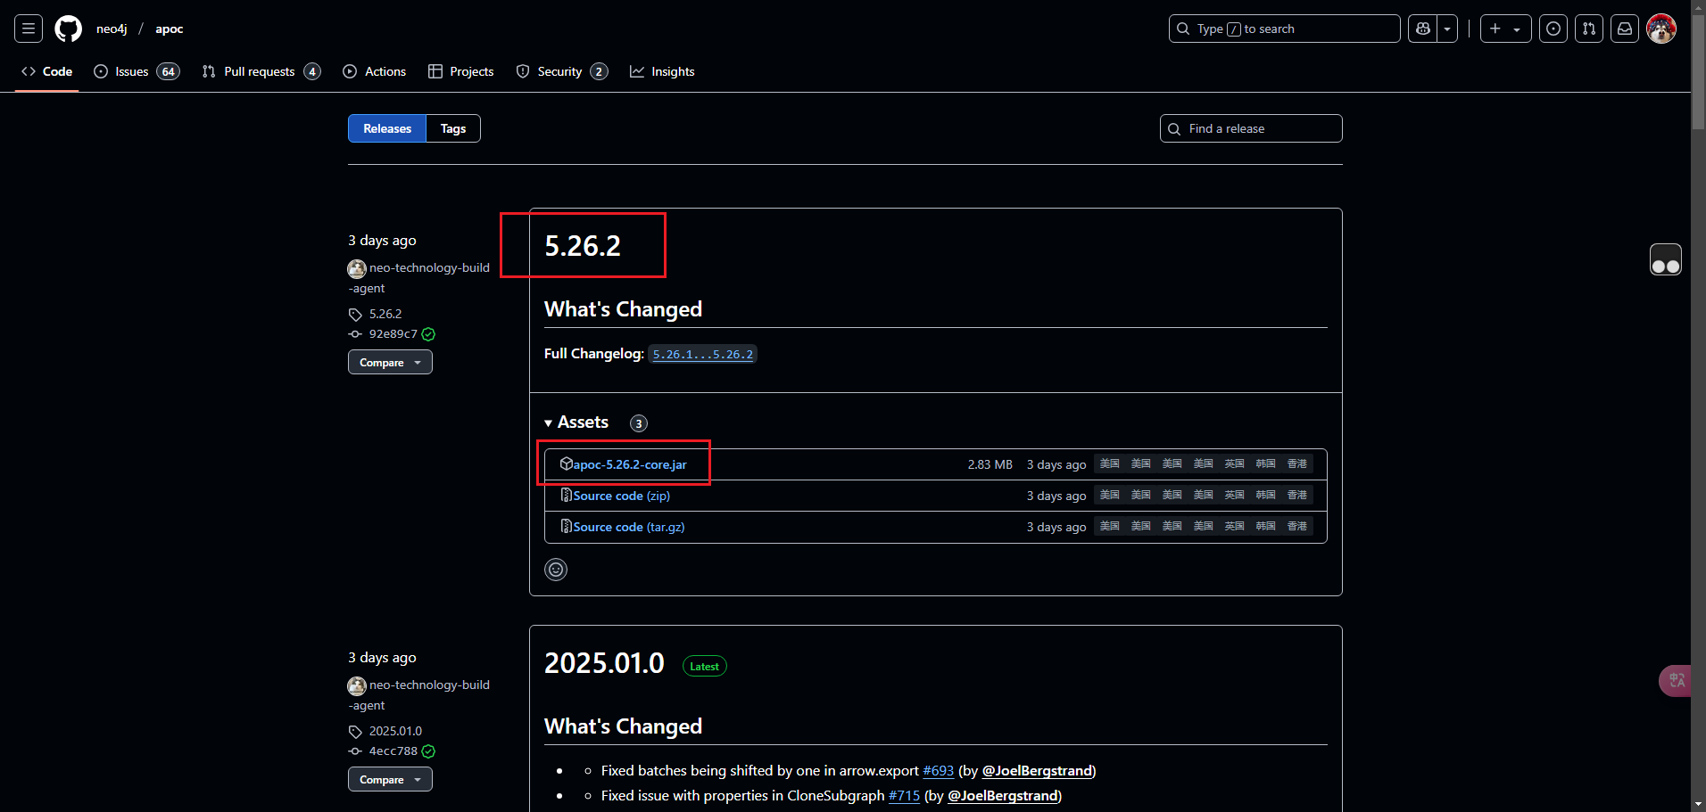Select the Releases button
This screenshot has height=812, width=1706.
[387, 128]
